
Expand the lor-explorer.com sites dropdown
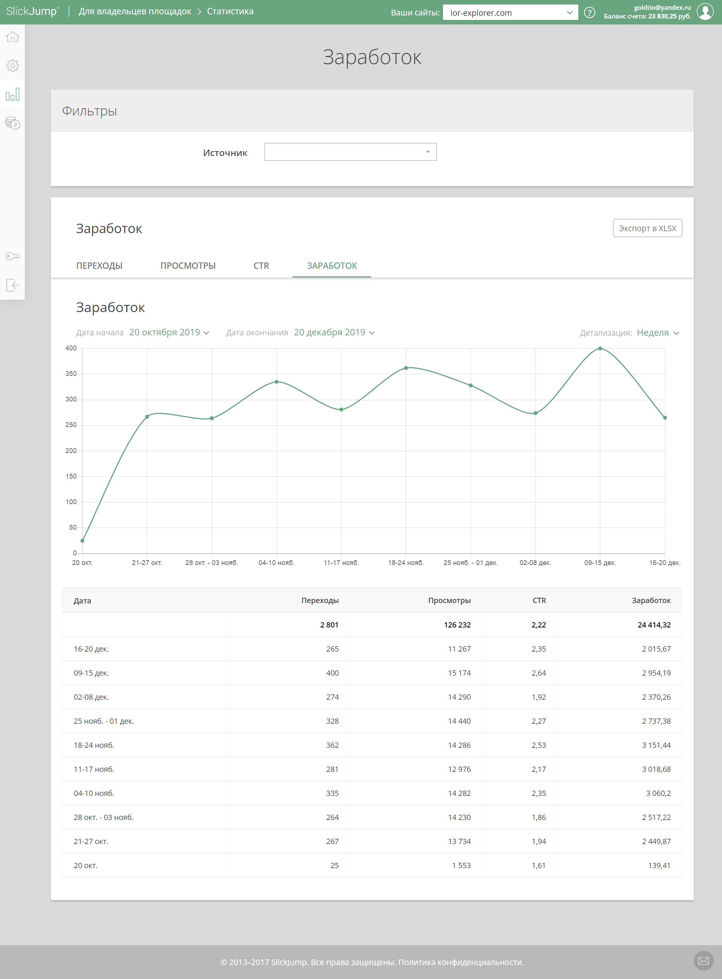pyautogui.click(x=510, y=13)
